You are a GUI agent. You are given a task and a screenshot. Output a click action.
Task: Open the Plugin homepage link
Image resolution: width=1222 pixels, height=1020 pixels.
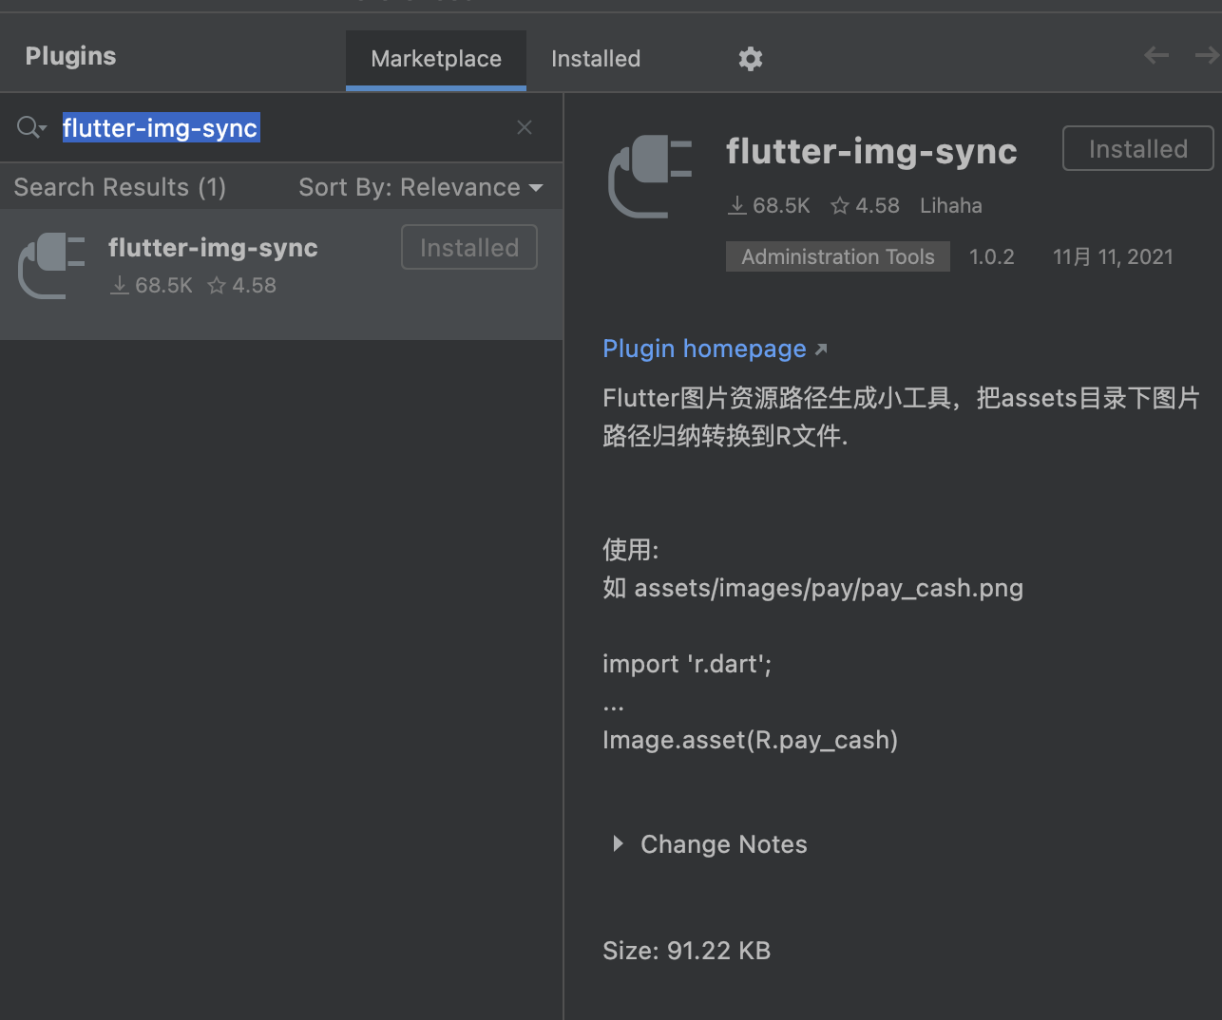[704, 349]
